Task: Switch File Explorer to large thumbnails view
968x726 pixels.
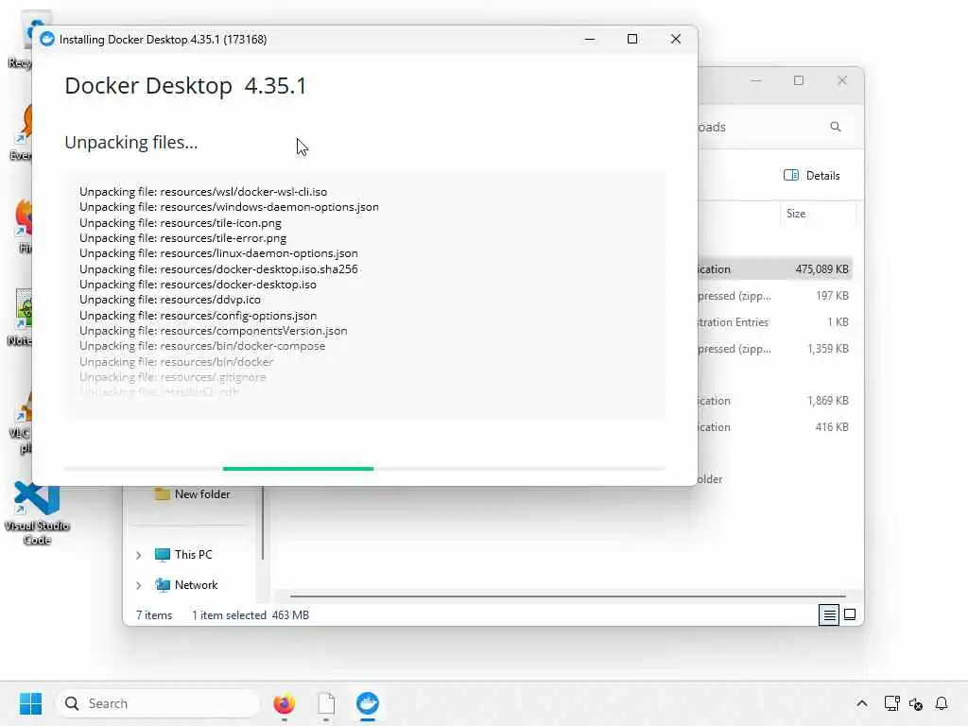Action: [850, 614]
